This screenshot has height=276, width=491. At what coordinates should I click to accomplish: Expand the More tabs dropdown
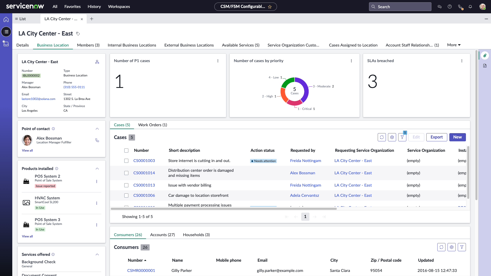tap(454, 45)
